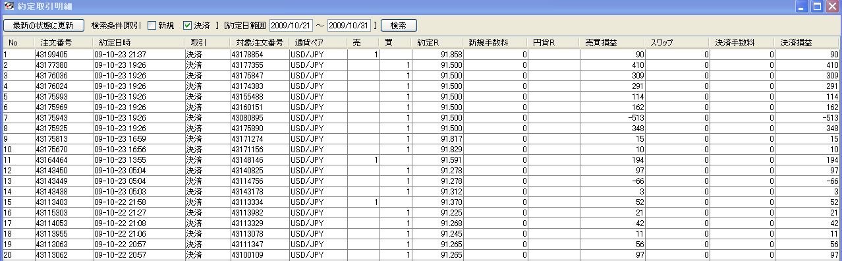Screen dimensions: 842x261
Task: Click the スワップ column header
Action: point(677,43)
